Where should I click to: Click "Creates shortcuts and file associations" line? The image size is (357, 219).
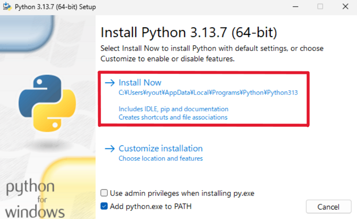click(173, 118)
